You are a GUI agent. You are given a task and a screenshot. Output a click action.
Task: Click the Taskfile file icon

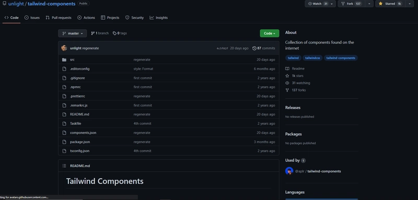[64, 124]
